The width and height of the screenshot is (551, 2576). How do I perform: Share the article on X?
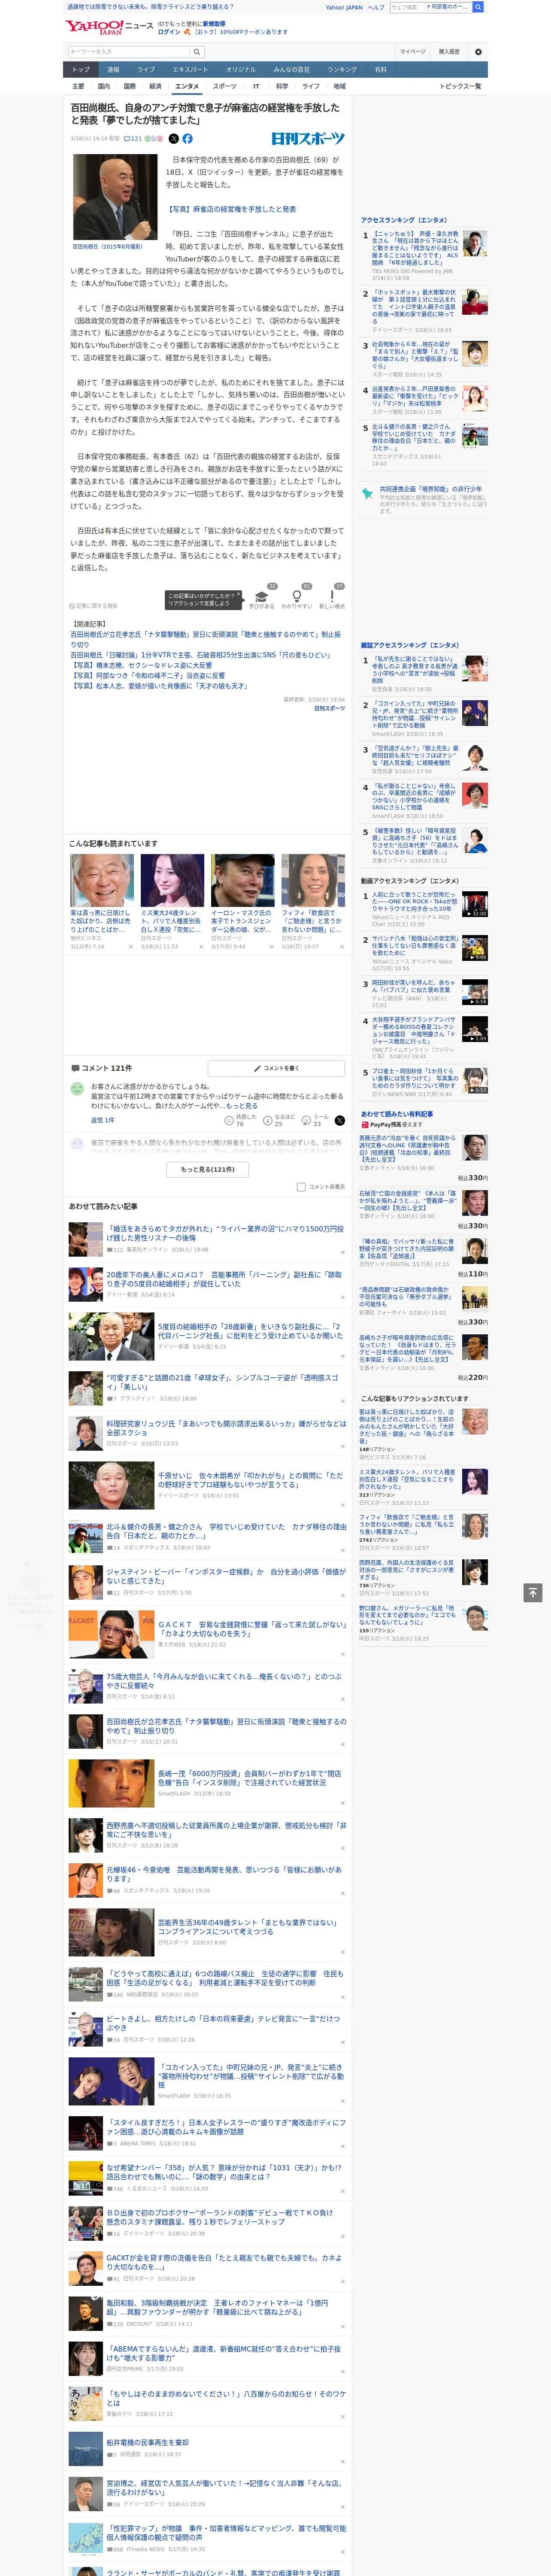coord(174,139)
